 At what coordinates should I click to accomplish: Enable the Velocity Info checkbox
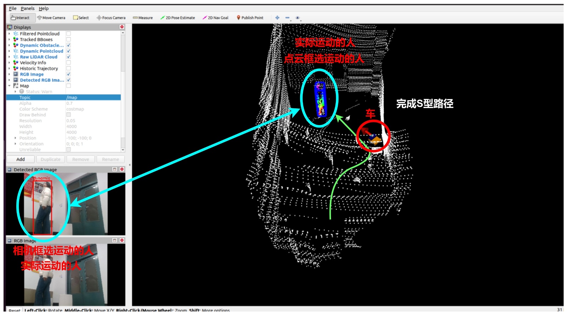[x=68, y=63]
